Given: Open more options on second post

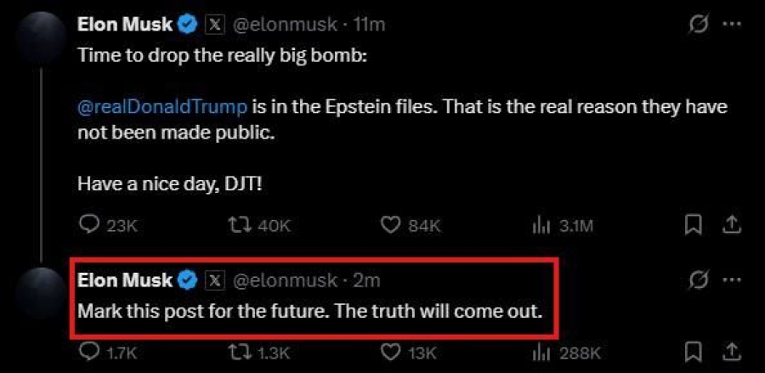Looking at the screenshot, I should pos(731,280).
